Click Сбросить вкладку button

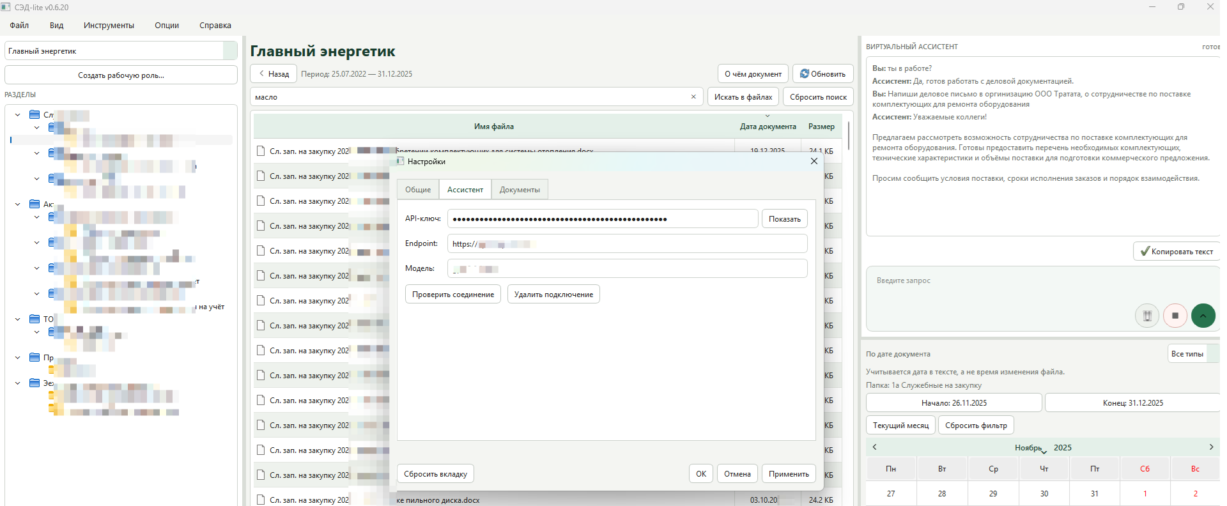(x=435, y=474)
